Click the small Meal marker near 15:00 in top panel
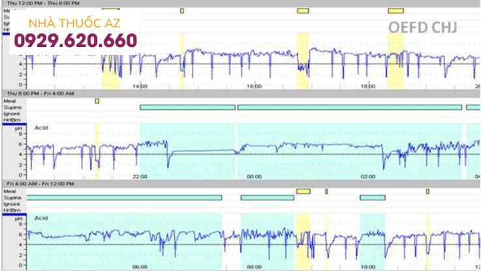 click(x=182, y=10)
